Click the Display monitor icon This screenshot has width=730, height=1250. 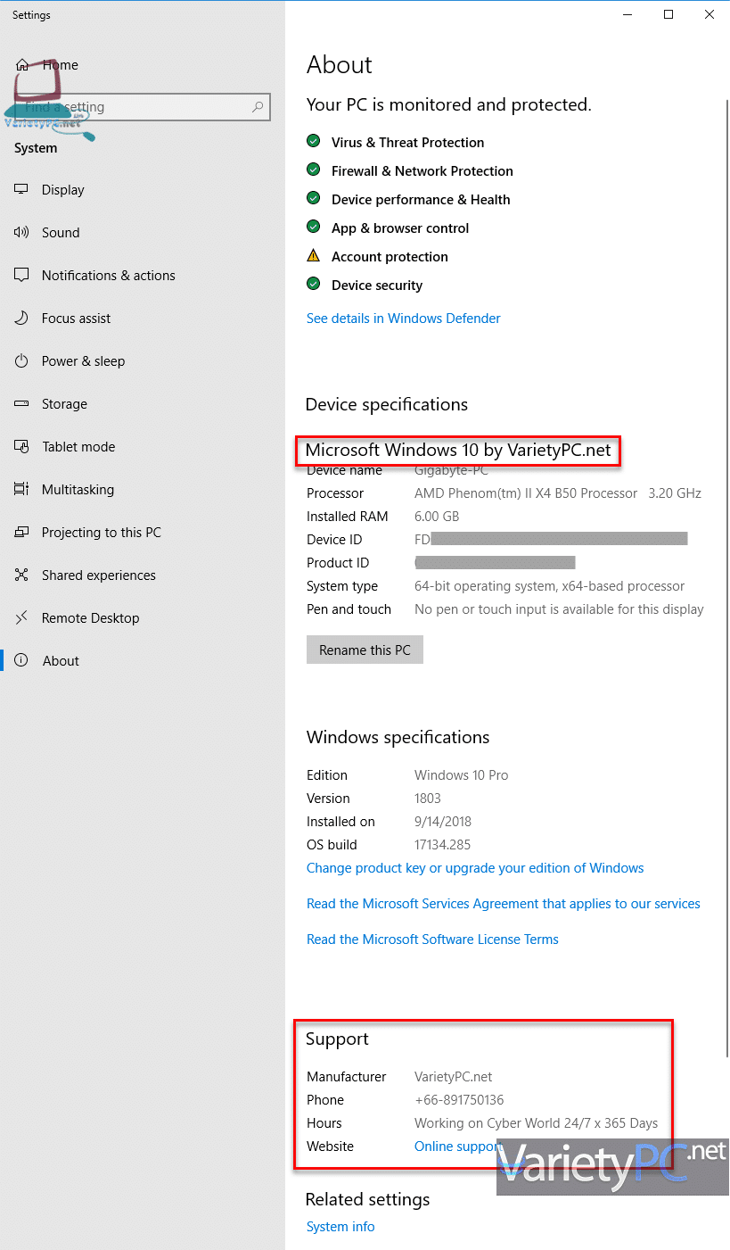click(x=22, y=190)
